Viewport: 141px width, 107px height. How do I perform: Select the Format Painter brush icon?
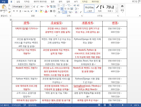pos(9,12)
